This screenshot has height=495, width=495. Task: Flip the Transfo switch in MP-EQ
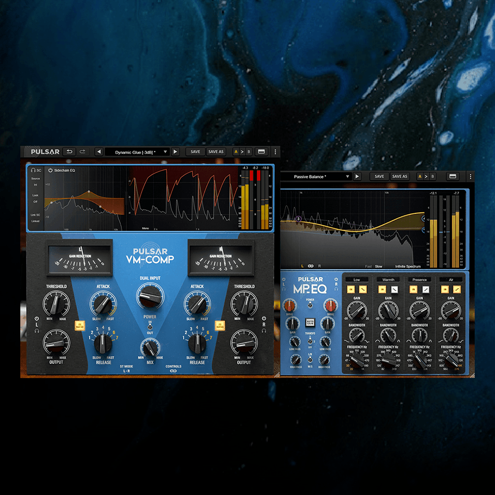pyautogui.click(x=310, y=341)
